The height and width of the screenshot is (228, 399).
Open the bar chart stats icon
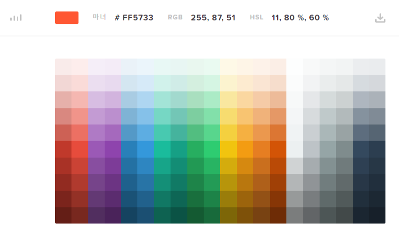click(x=16, y=18)
